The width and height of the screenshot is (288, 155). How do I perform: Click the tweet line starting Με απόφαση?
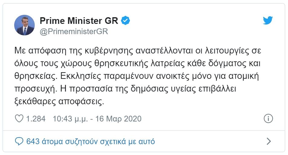[138, 51]
